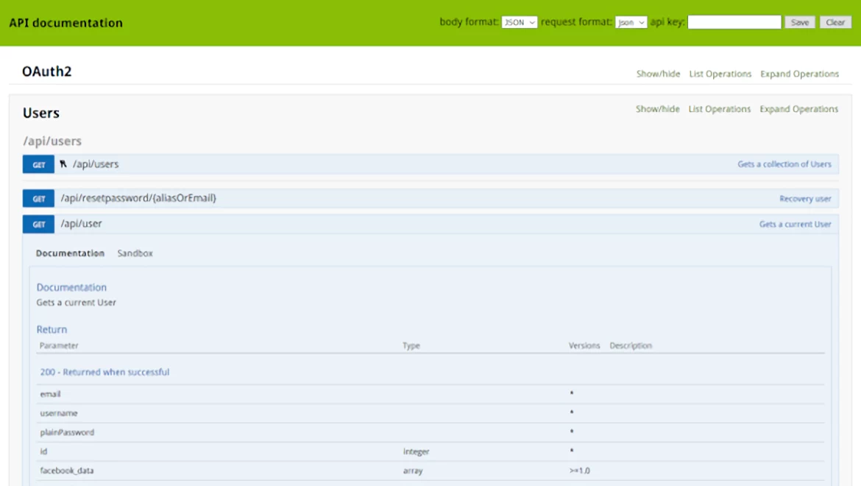The image size is (861, 486).
Task: Open the body format JSON dropdown
Action: pyautogui.click(x=519, y=23)
